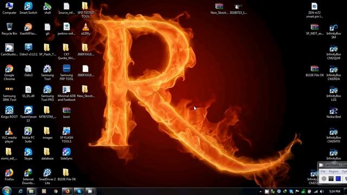Select the SS_DL.dll file
The image size is (347, 195).
click(28, 92)
